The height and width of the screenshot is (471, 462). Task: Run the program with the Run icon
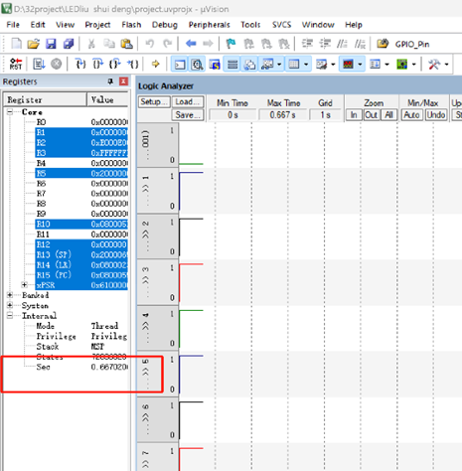[39, 64]
